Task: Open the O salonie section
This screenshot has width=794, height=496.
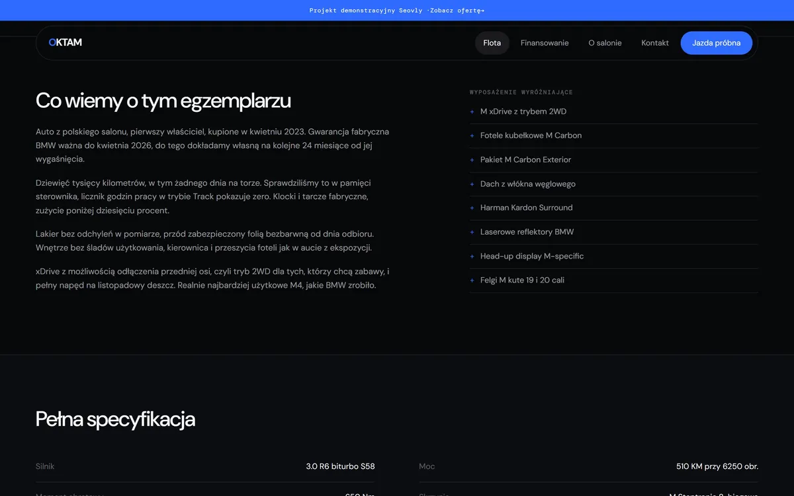Action: (x=605, y=43)
